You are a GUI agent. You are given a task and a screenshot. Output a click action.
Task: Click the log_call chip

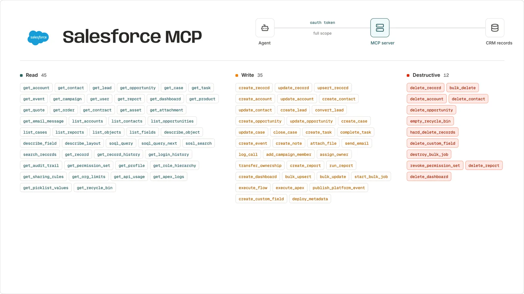click(248, 154)
